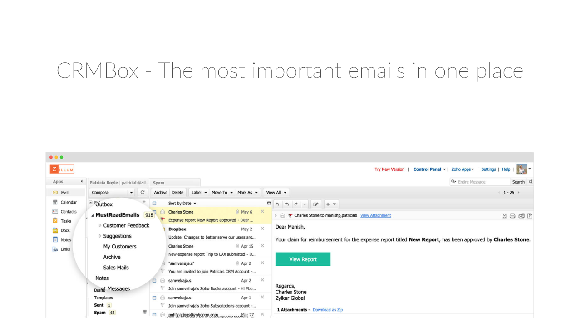Click the reading pane layout icon
Image resolution: width=581 pixels, height=318 pixels.
tap(269, 203)
